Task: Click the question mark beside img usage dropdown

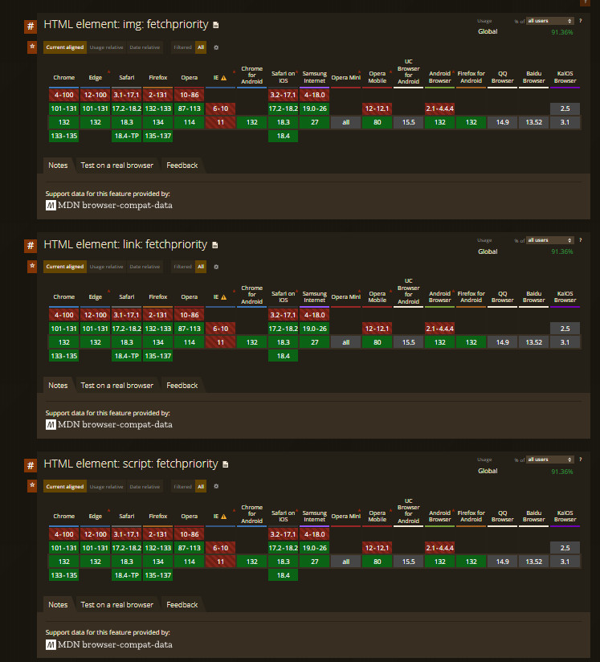Action: 580,20
